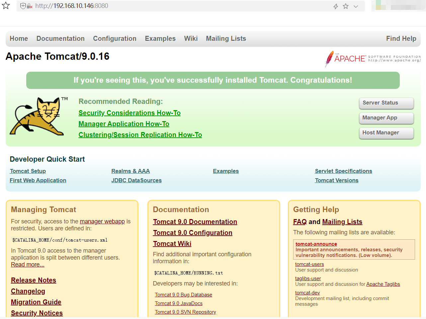Open the JDBC DataSources link
The height and width of the screenshot is (319, 426).
coord(136,180)
